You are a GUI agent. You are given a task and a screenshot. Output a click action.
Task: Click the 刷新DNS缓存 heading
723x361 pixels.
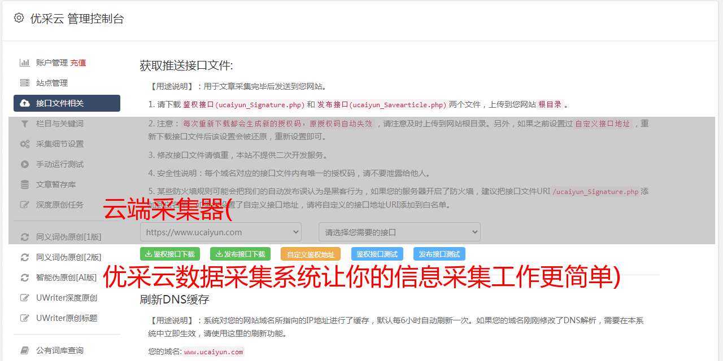click(x=175, y=299)
